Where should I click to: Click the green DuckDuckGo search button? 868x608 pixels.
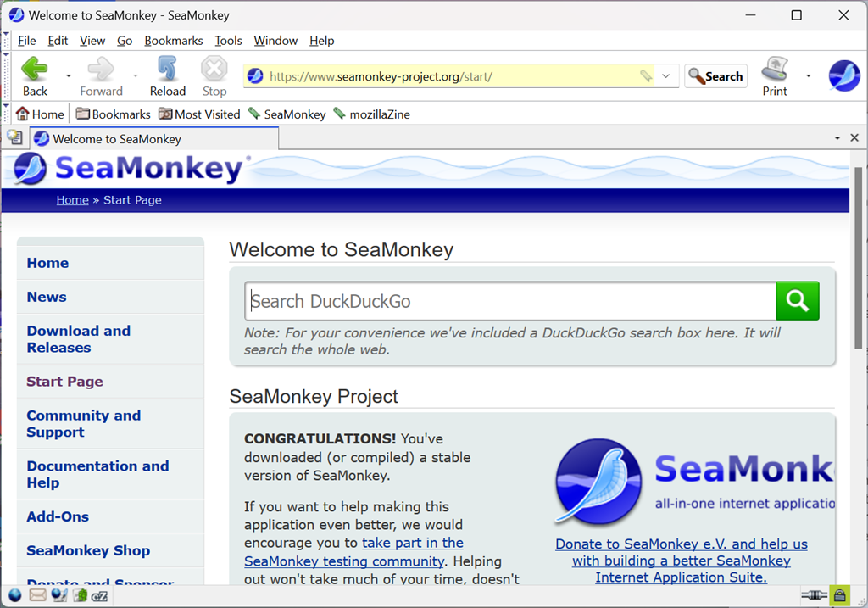tap(797, 300)
